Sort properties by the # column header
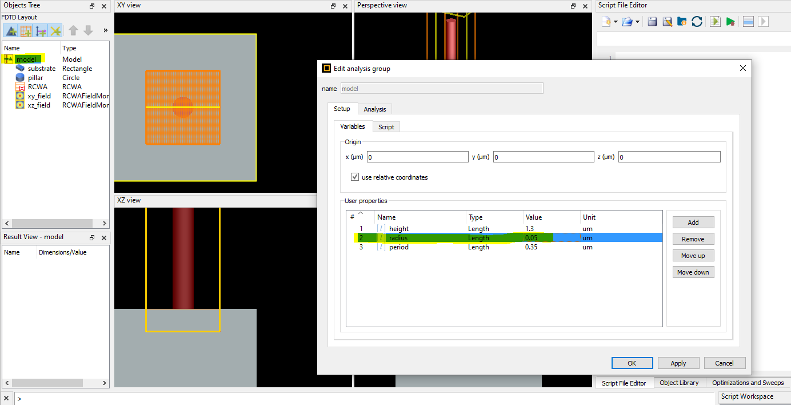The height and width of the screenshot is (405, 791). tap(360, 217)
